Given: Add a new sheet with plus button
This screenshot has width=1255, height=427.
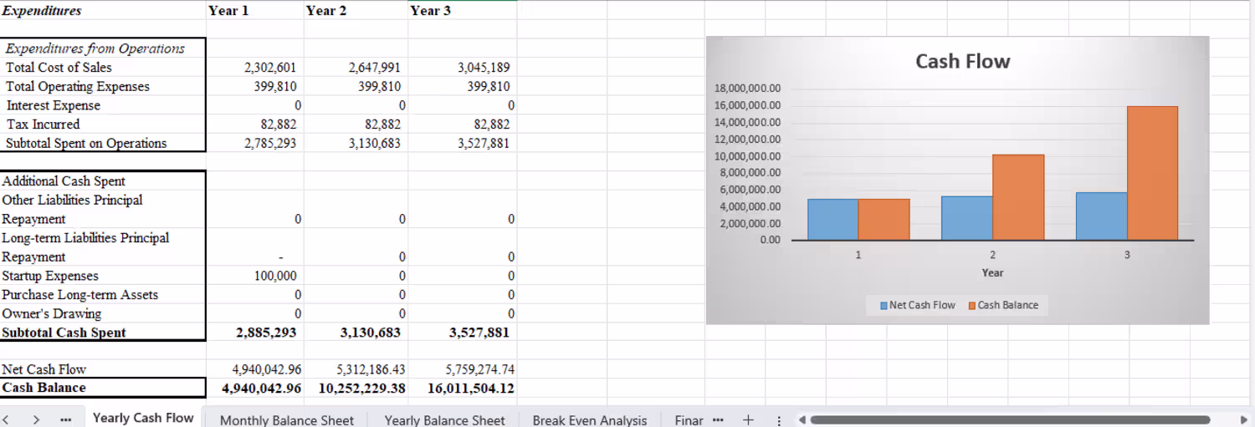Looking at the screenshot, I should (x=748, y=419).
